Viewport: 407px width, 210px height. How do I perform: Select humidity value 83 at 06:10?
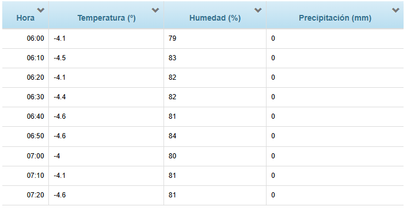[x=215, y=58]
